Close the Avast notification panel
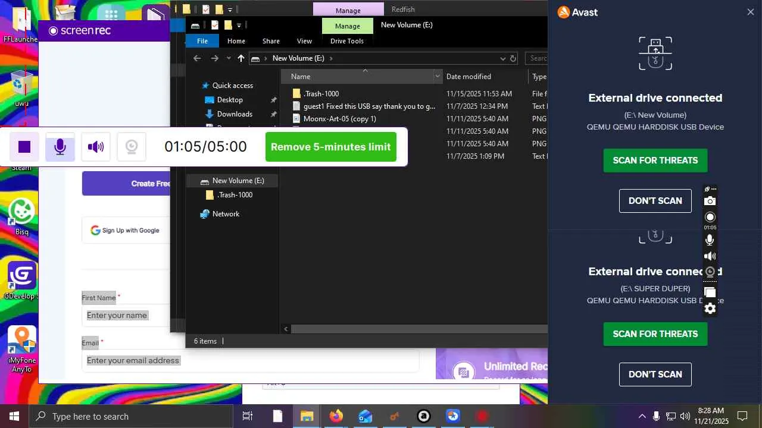 750,12
